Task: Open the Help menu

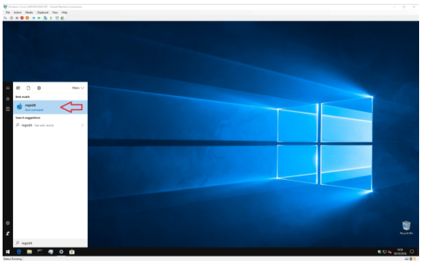Action: tap(64, 12)
